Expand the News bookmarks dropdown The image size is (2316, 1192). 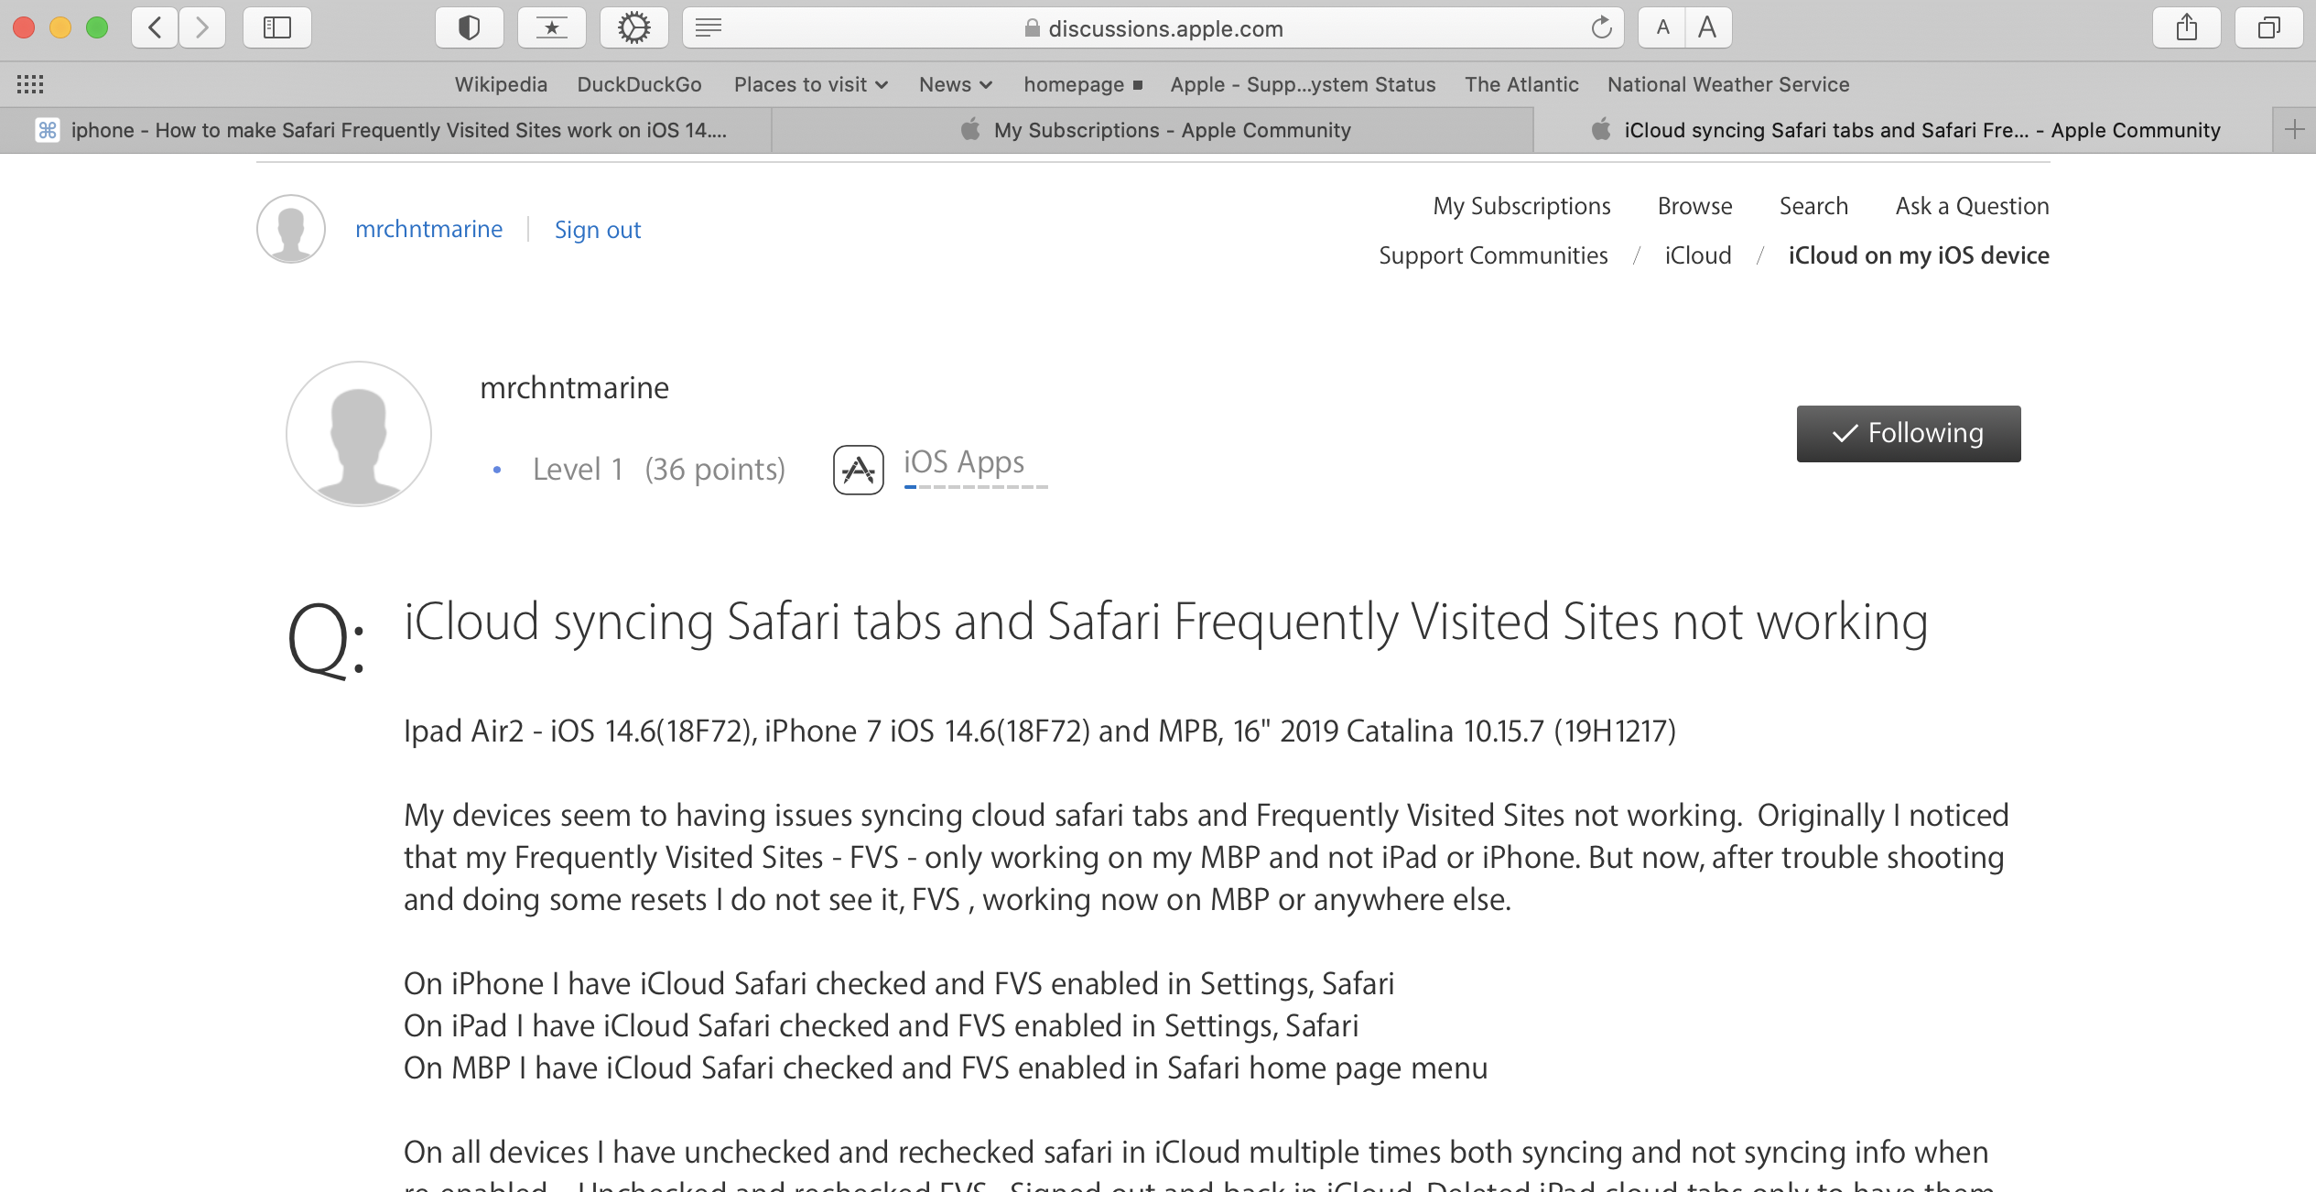[955, 84]
